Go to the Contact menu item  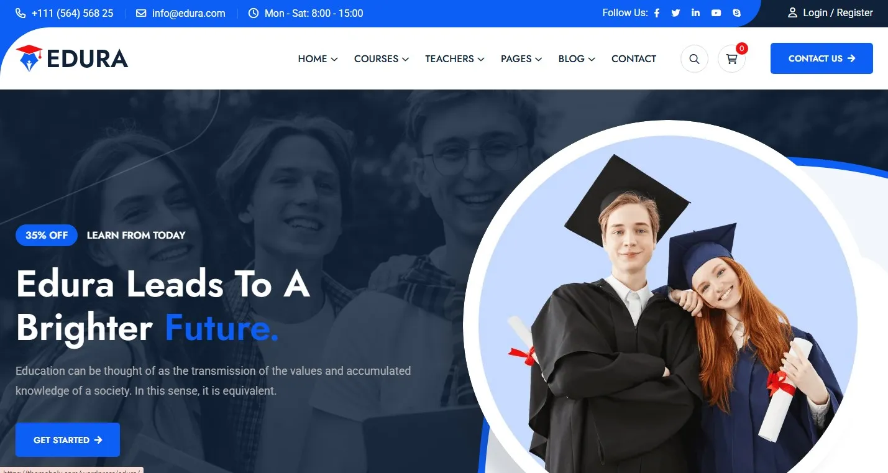click(x=634, y=58)
